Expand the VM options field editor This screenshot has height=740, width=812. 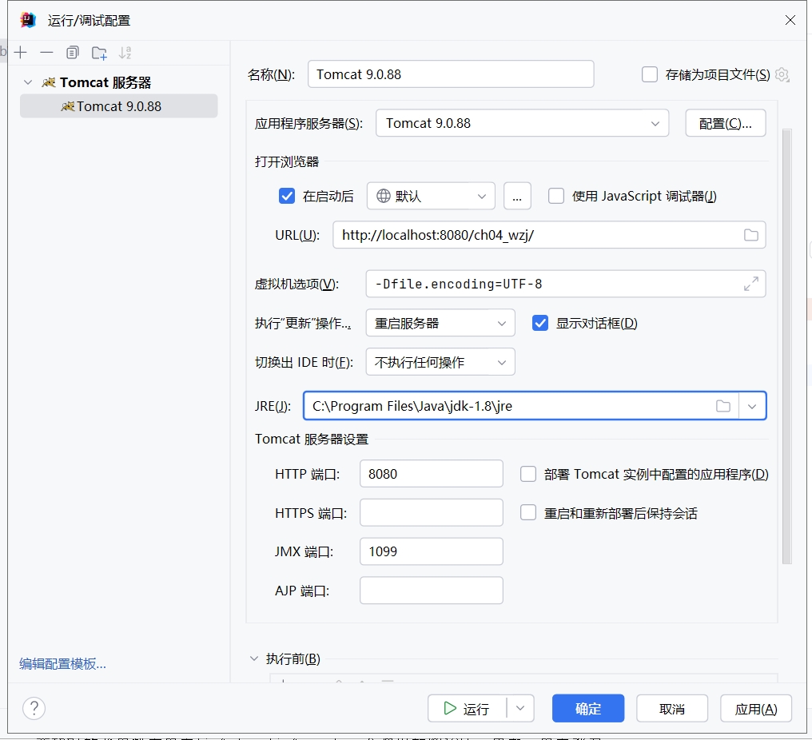tap(750, 284)
